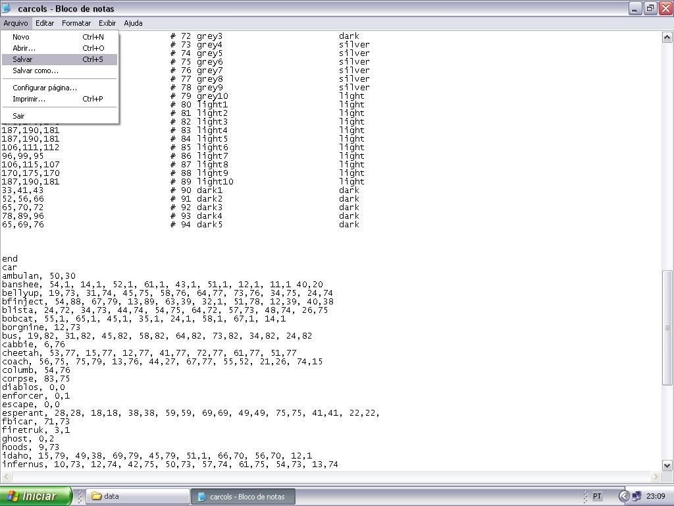Click the 'bellyup' line
The height and width of the screenshot is (506, 674).
[167, 293]
